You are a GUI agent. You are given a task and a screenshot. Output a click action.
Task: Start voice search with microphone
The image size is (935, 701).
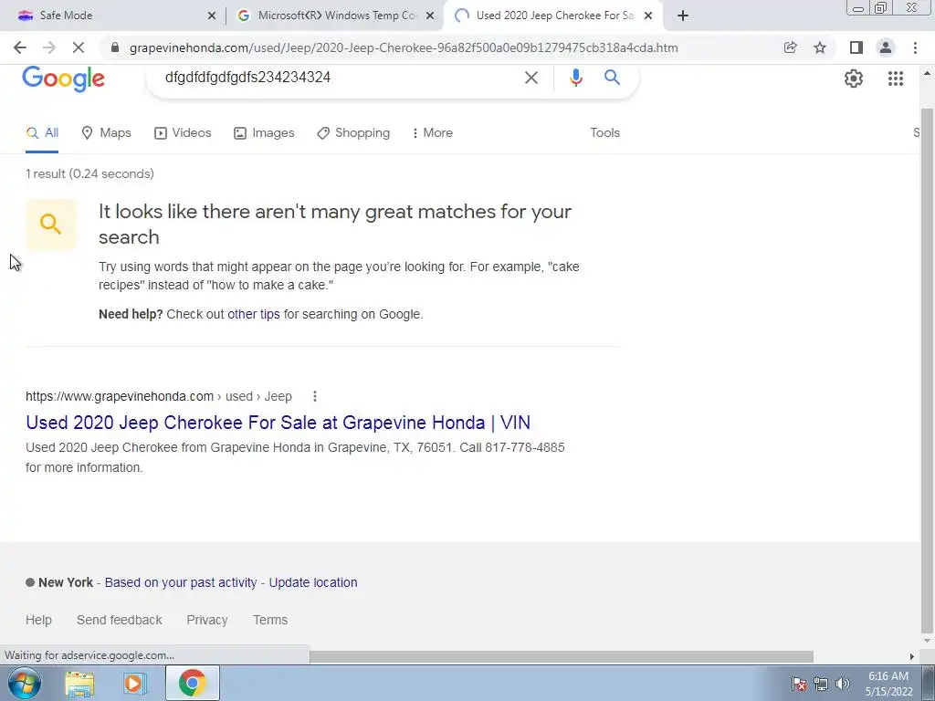click(575, 78)
